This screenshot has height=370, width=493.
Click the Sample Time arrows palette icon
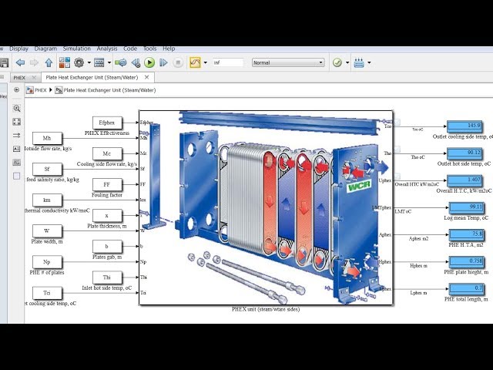(x=17, y=136)
